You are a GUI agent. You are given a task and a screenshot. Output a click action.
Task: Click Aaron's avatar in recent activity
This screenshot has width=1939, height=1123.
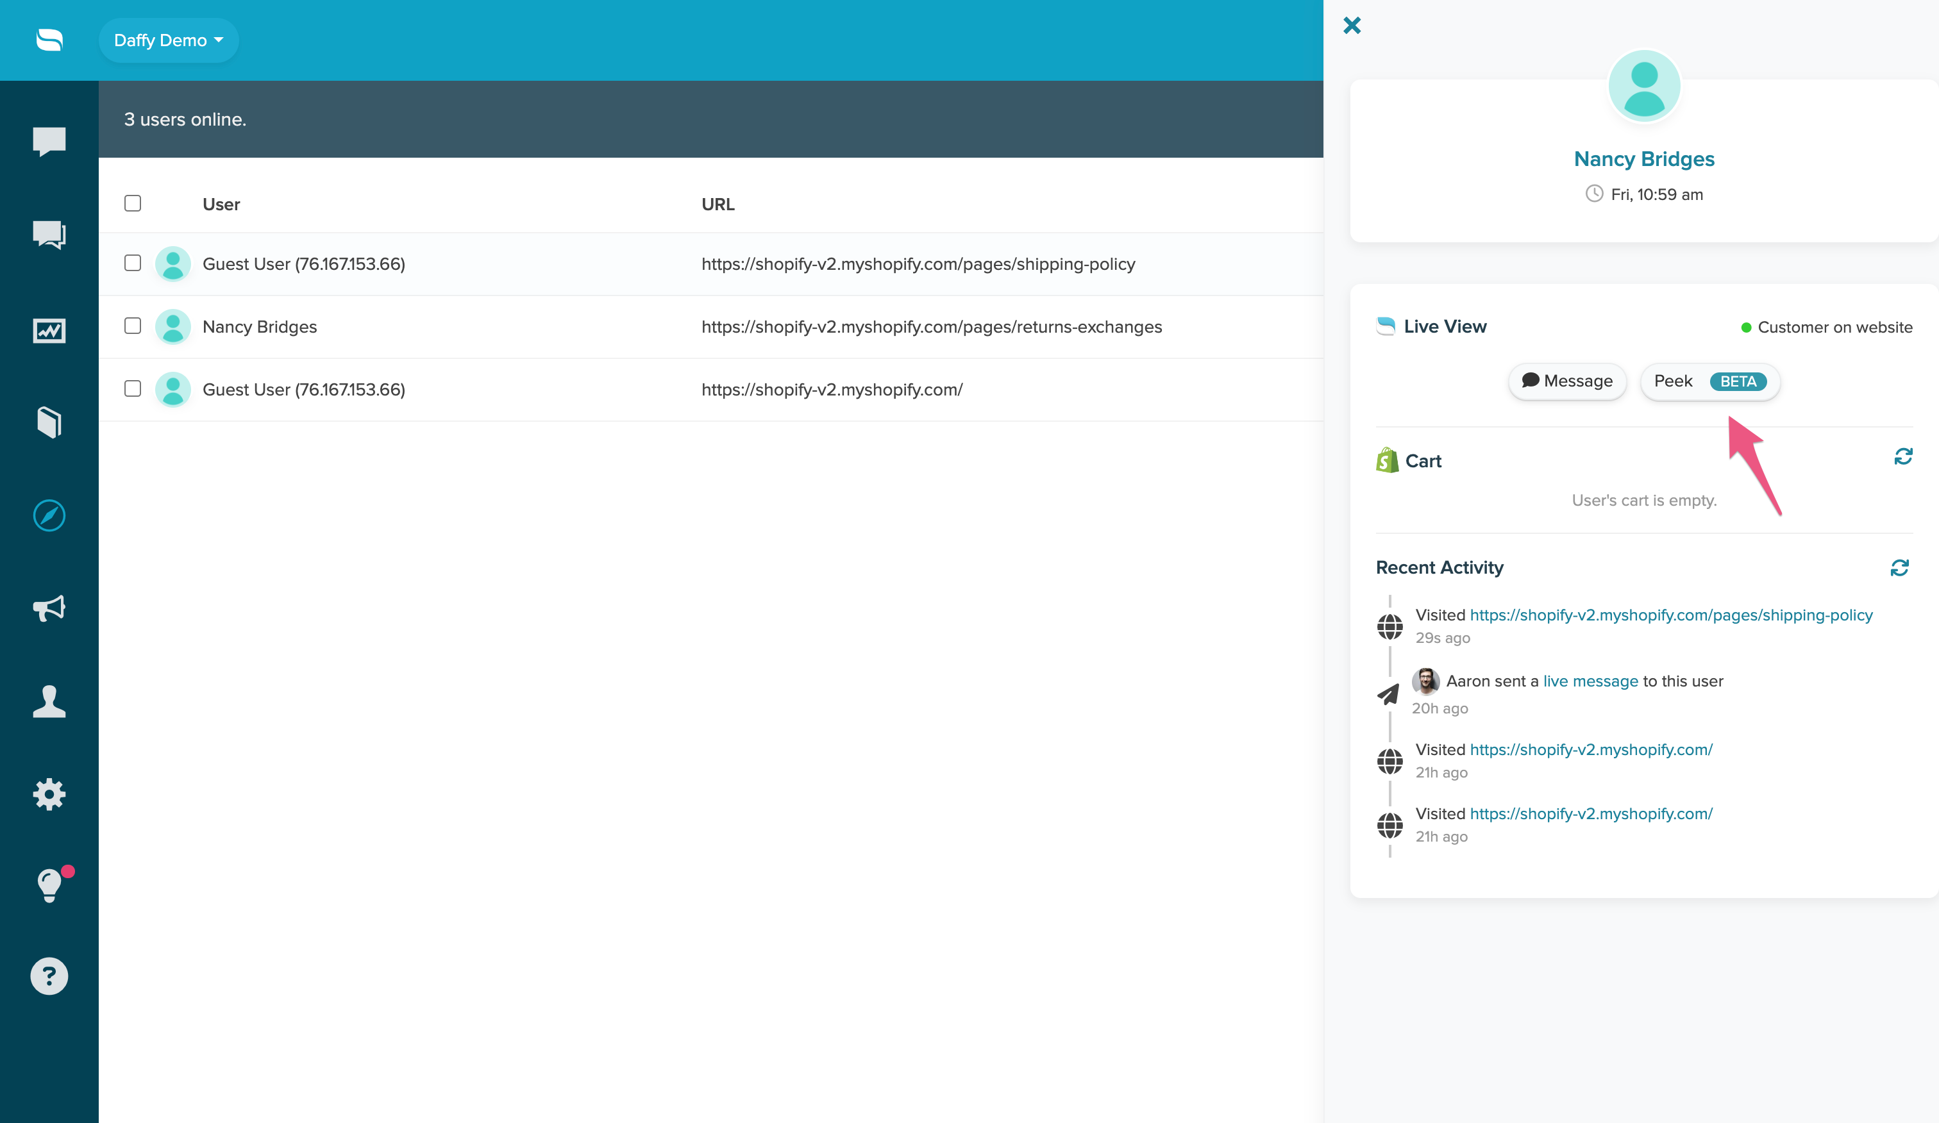point(1425,681)
